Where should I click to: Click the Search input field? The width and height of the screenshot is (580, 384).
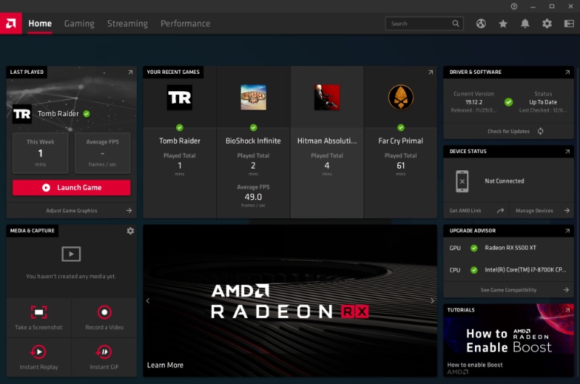click(x=424, y=24)
